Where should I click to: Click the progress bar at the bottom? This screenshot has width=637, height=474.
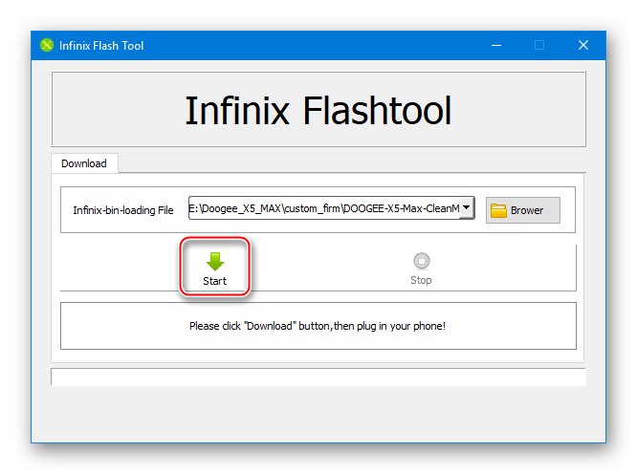click(x=318, y=377)
